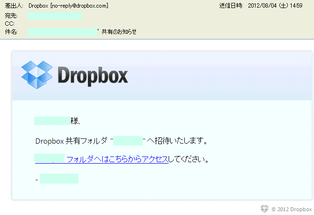Click the greeting text 様、
Screen dimensions: 314x215
click(x=76, y=121)
